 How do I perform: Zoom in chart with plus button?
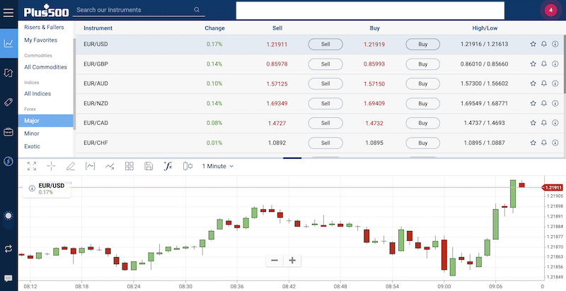point(292,260)
